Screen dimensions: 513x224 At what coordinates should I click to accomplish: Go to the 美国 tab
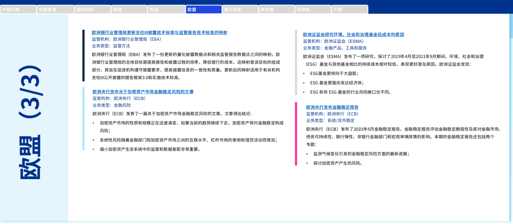[129, 10]
